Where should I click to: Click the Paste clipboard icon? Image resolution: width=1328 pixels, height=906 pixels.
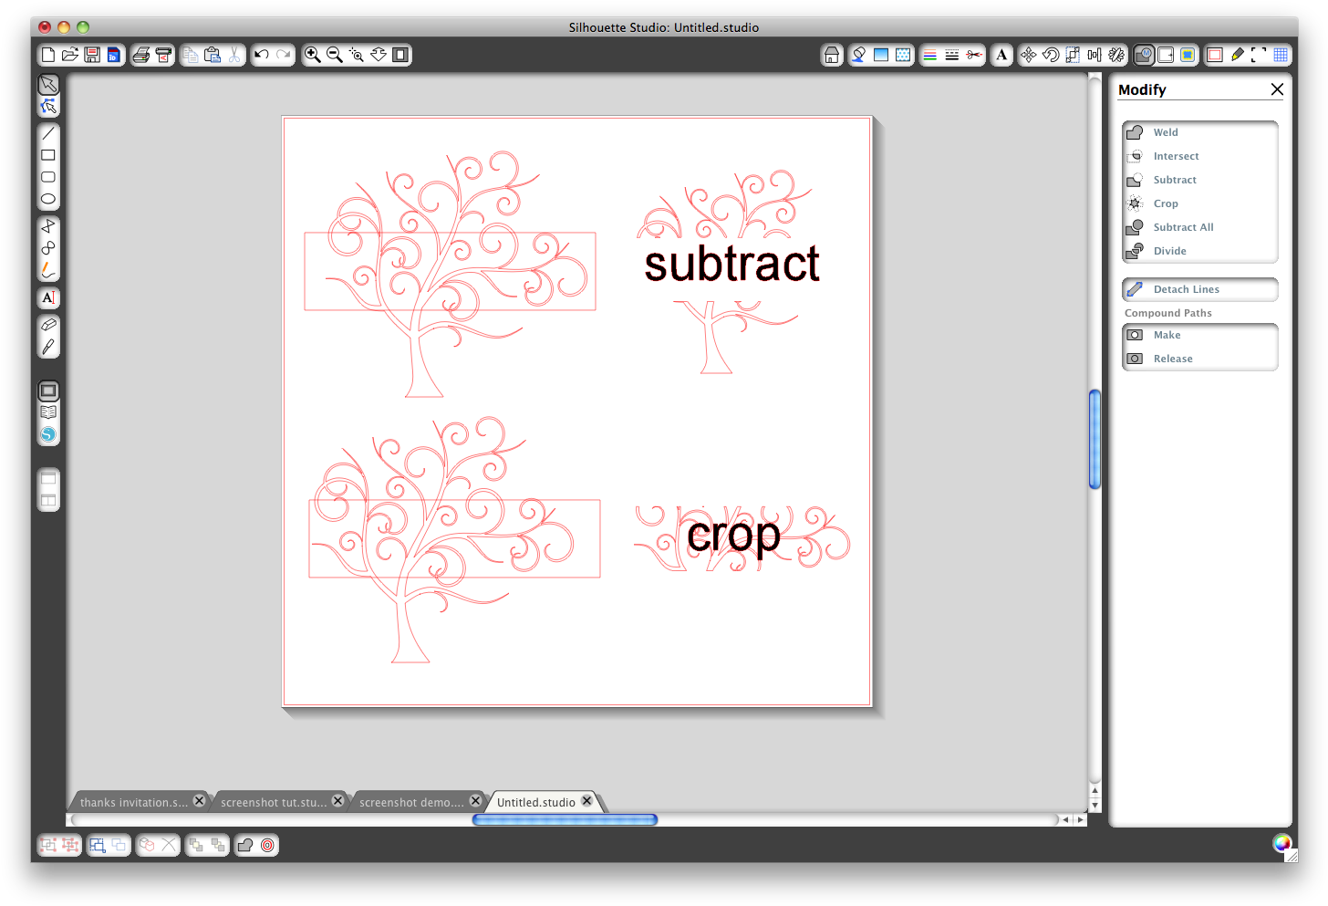[x=213, y=55]
